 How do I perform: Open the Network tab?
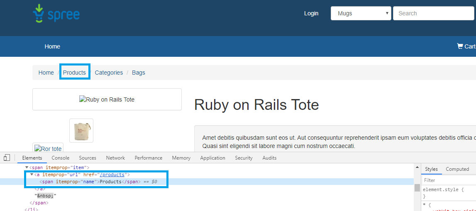(x=115, y=158)
